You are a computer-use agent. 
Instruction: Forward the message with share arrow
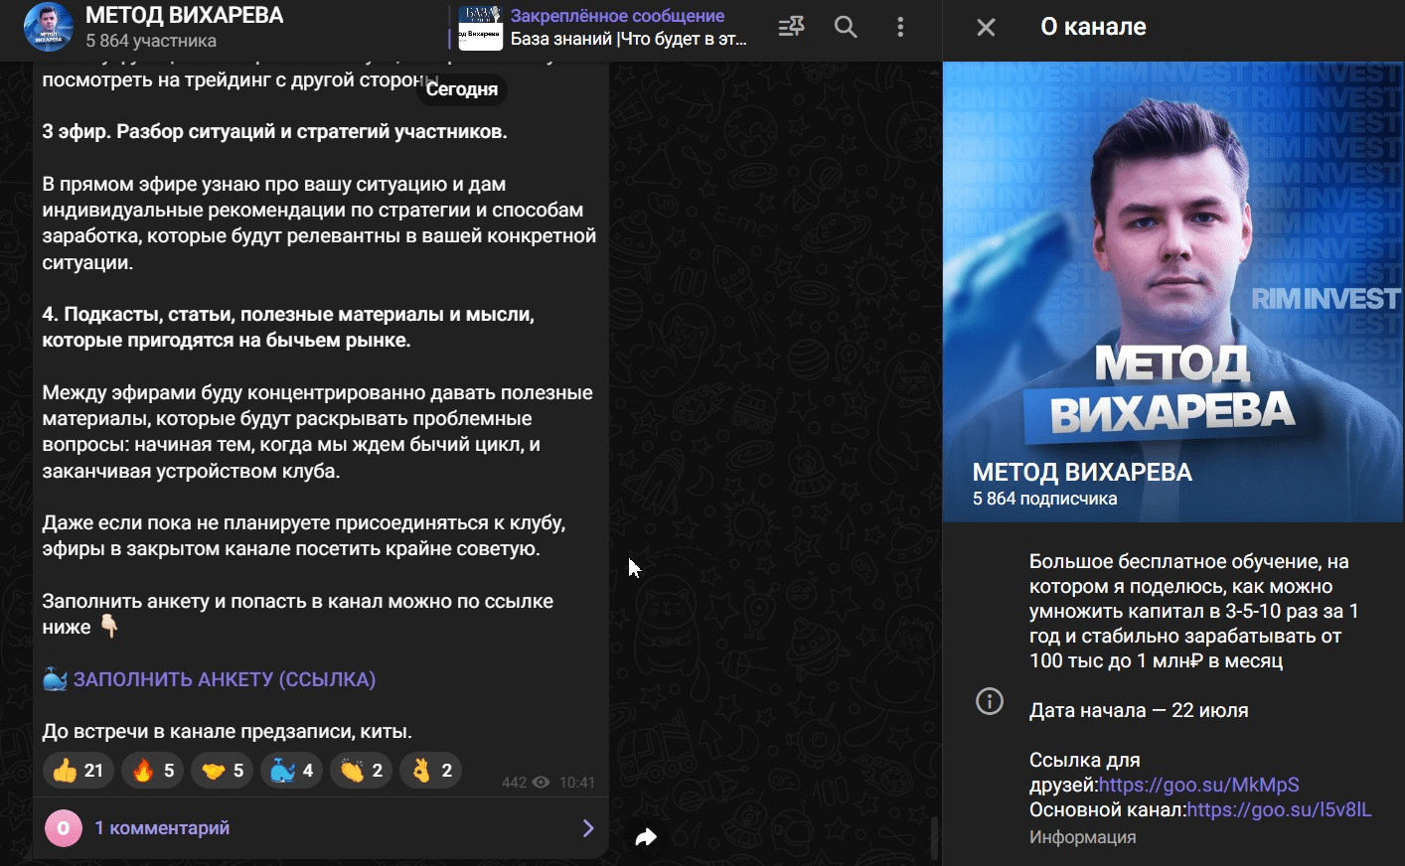pos(646,837)
